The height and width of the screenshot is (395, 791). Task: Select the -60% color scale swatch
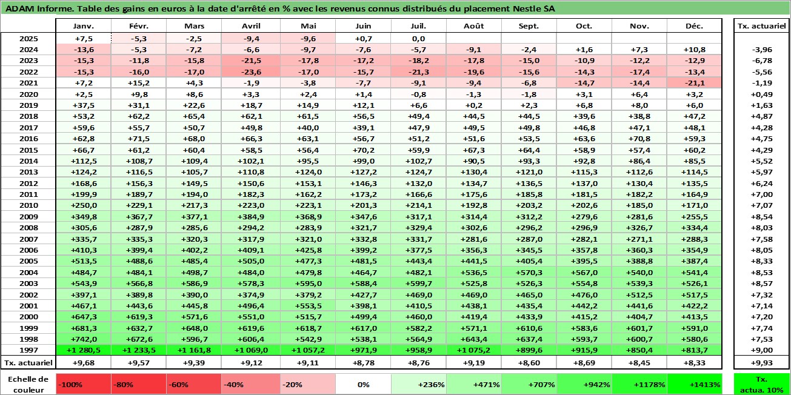[x=194, y=384]
